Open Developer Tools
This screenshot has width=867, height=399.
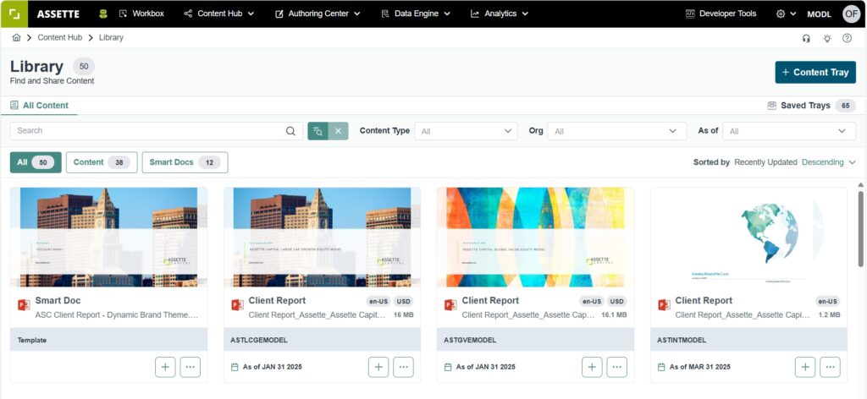721,14
